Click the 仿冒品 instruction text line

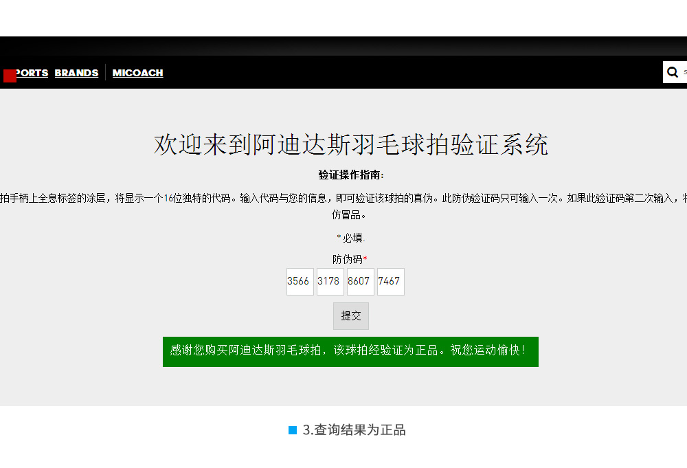pyautogui.click(x=349, y=214)
